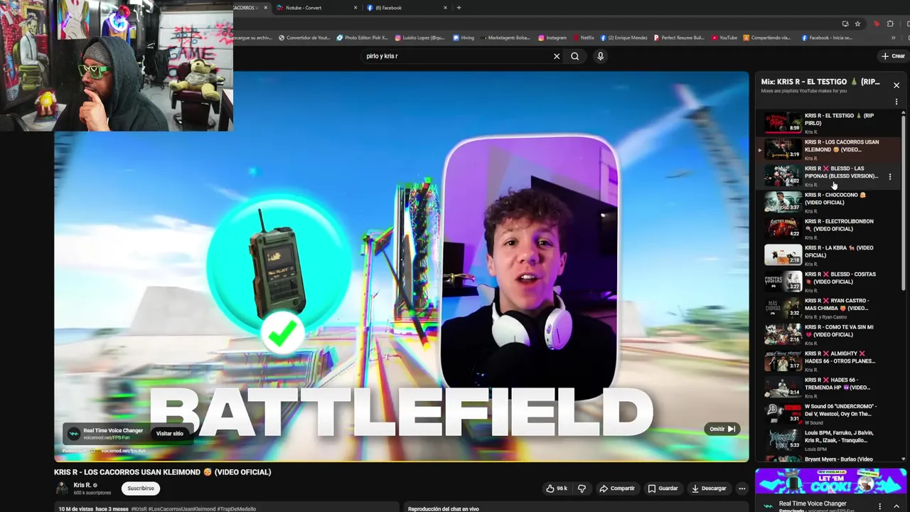Open Perfect Resume Buil... bookmark
The image size is (910, 512).
point(679,38)
